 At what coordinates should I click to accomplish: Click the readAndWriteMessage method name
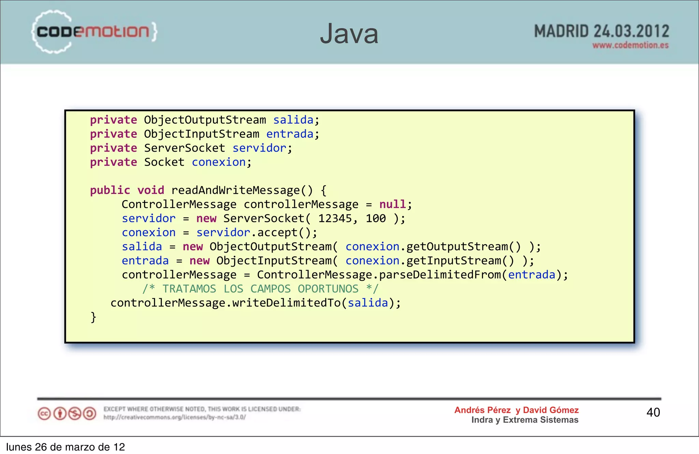(235, 190)
